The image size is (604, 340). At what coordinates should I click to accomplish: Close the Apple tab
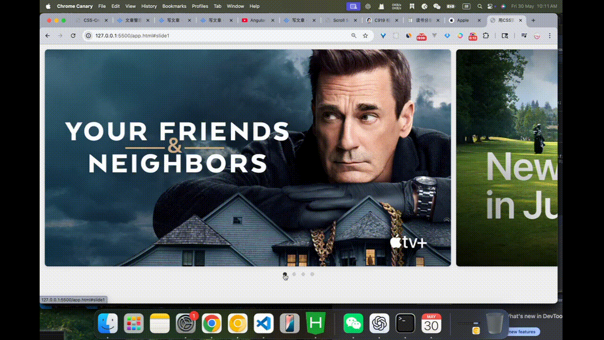480,20
